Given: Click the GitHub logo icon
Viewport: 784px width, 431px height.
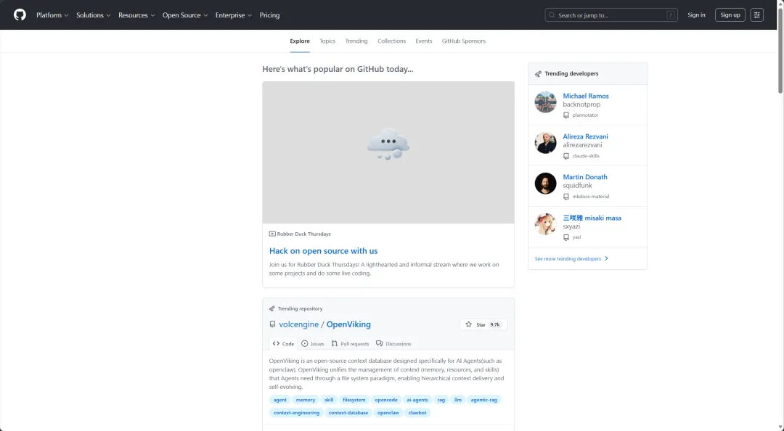Looking at the screenshot, I should point(20,15).
